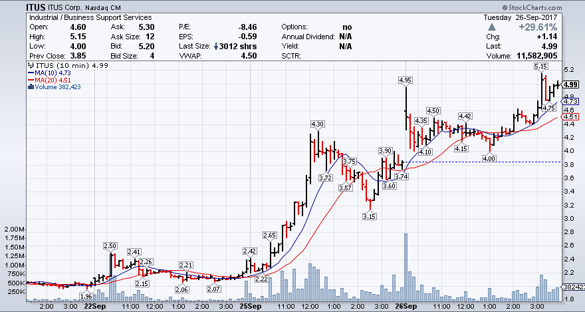Viewport: 585px width, 312px height.
Task: Select the 3.15 low price callout
Action: pos(368,216)
